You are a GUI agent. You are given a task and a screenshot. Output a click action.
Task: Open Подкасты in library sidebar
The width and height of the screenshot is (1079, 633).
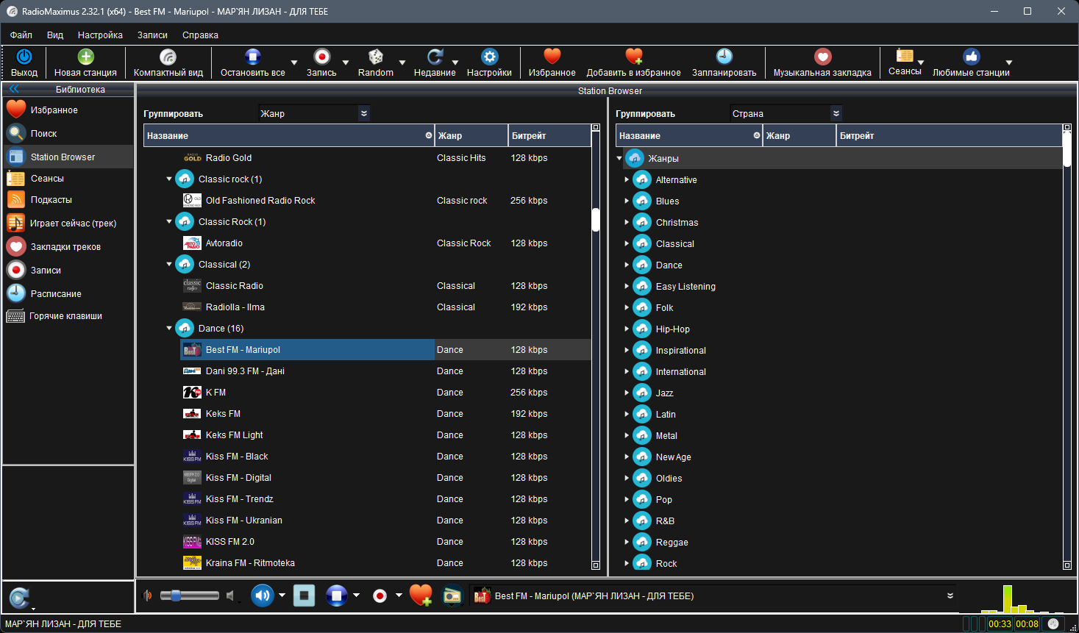click(68, 199)
